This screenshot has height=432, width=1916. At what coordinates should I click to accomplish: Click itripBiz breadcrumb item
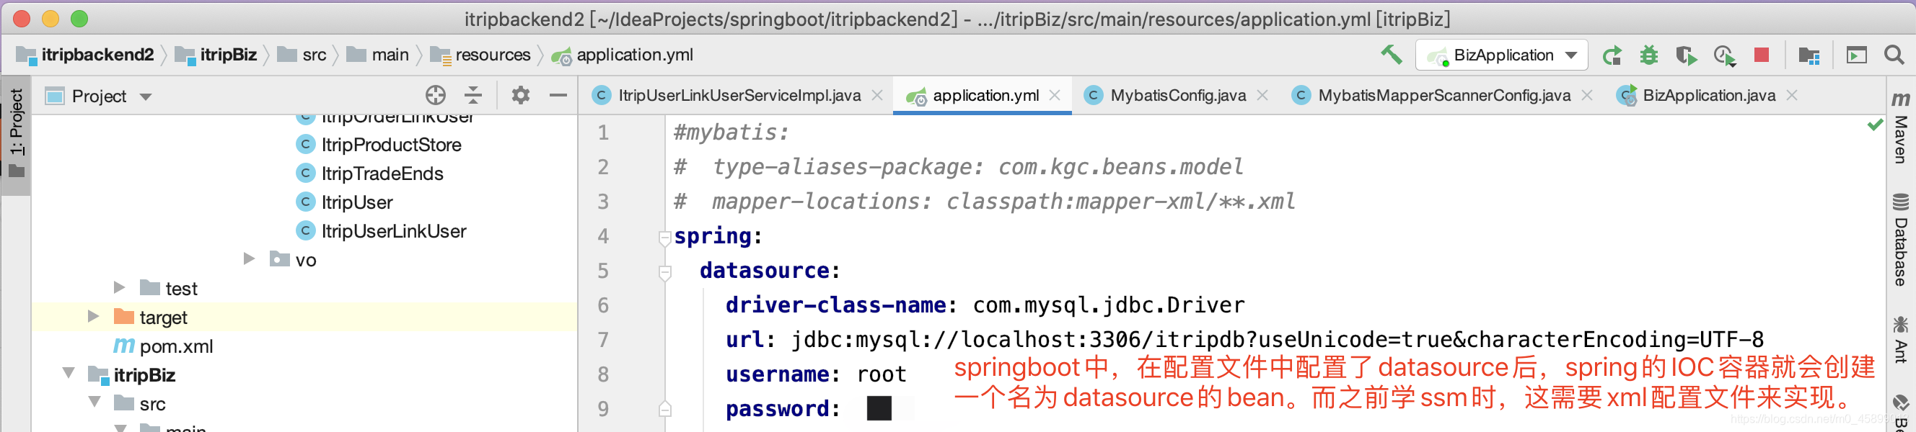point(216,55)
